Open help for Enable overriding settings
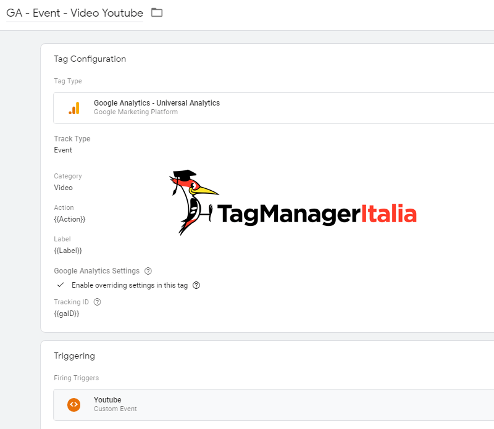Viewport: 494px width, 429px height. (x=196, y=285)
